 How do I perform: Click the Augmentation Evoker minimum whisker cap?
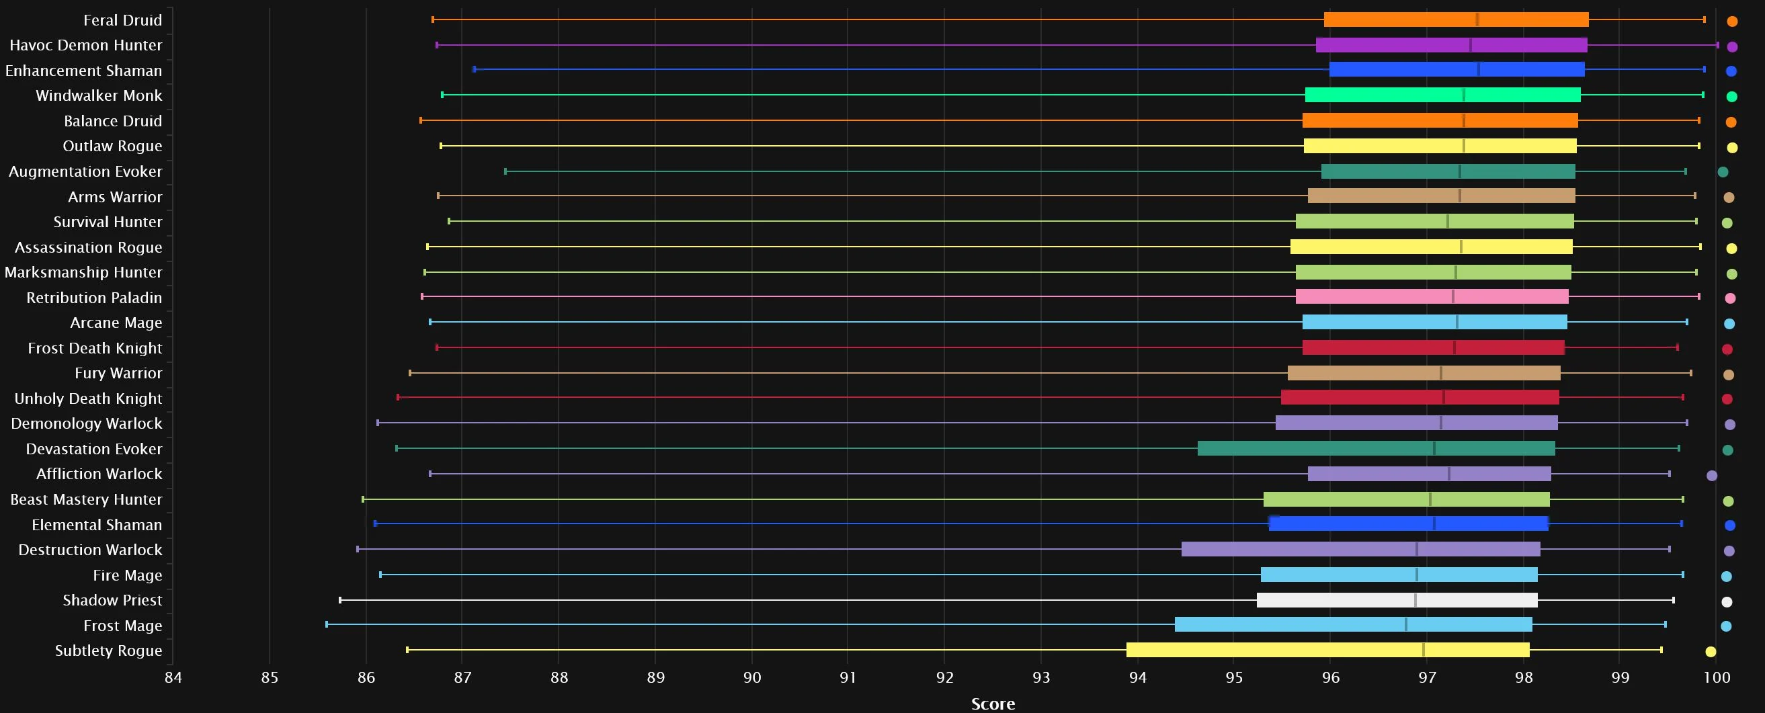coord(505,171)
